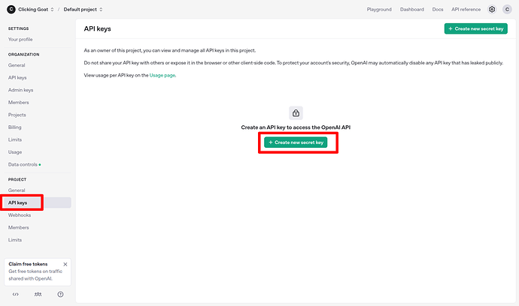Image resolution: width=519 pixels, height=306 pixels.
Task: Click the Clicking Goat organization logo
Action: [11, 9]
